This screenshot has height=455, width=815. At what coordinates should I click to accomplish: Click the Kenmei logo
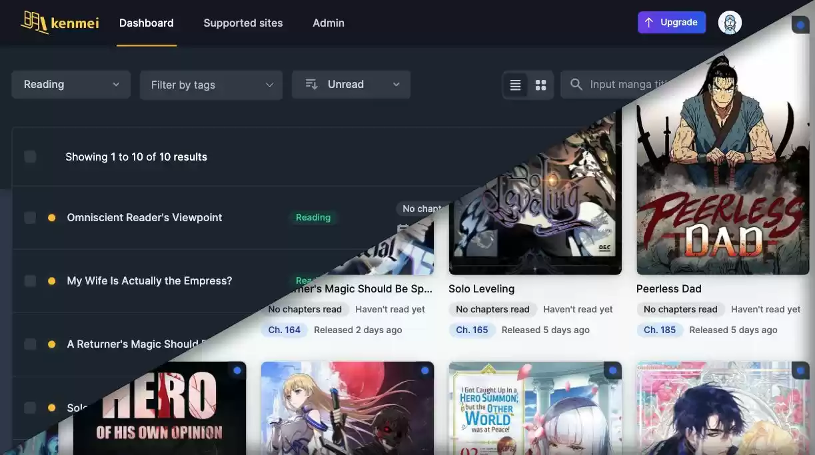pyautogui.click(x=59, y=23)
